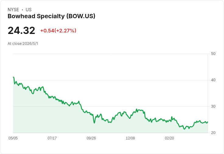The height and width of the screenshot is (154, 224).
Task: Select the 02/20 date axis label
Action: (170, 138)
